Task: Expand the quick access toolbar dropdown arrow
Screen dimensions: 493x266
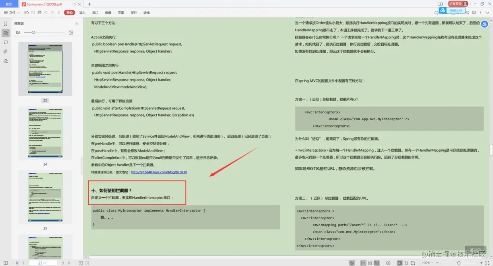Action: click(59, 13)
